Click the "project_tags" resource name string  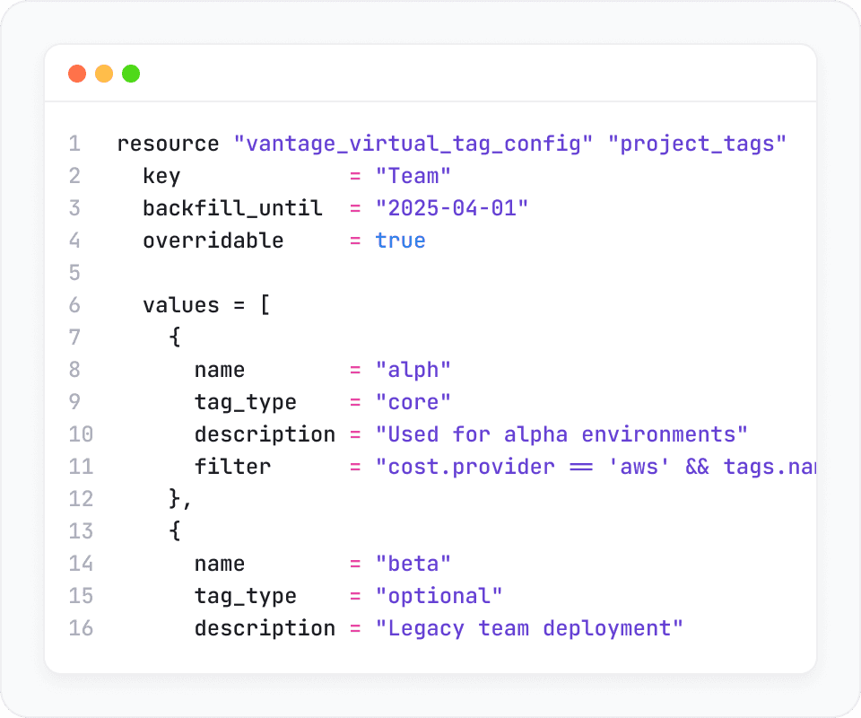click(703, 144)
